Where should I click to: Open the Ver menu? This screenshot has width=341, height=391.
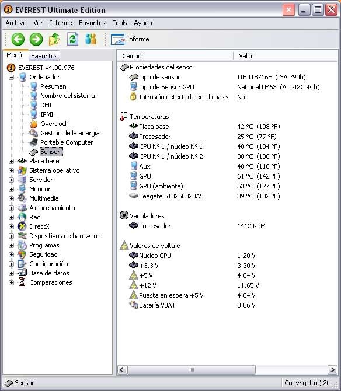38,23
